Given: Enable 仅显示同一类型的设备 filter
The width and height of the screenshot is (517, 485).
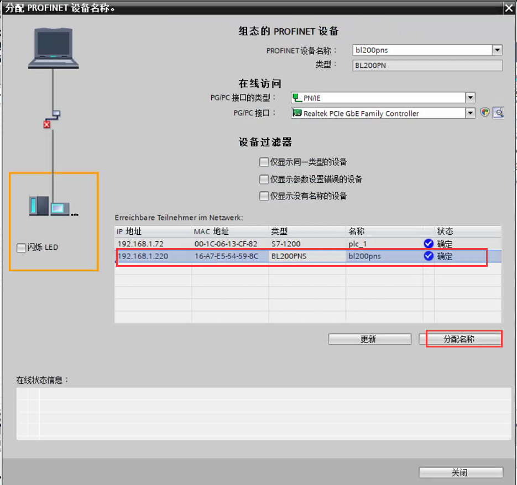Looking at the screenshot, I should tap(264, 162).
